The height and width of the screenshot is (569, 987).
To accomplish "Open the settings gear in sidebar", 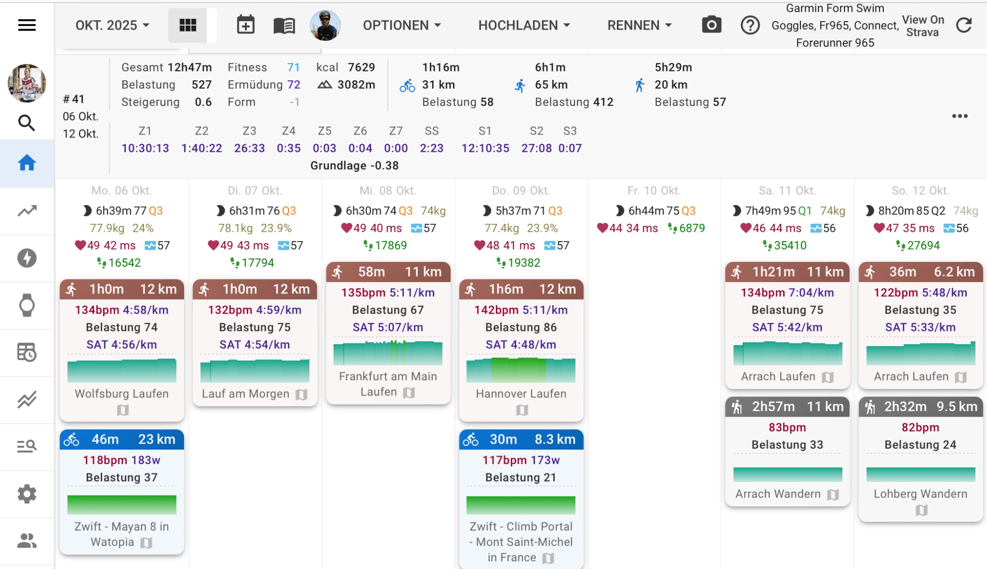I will tap(27, 494).
